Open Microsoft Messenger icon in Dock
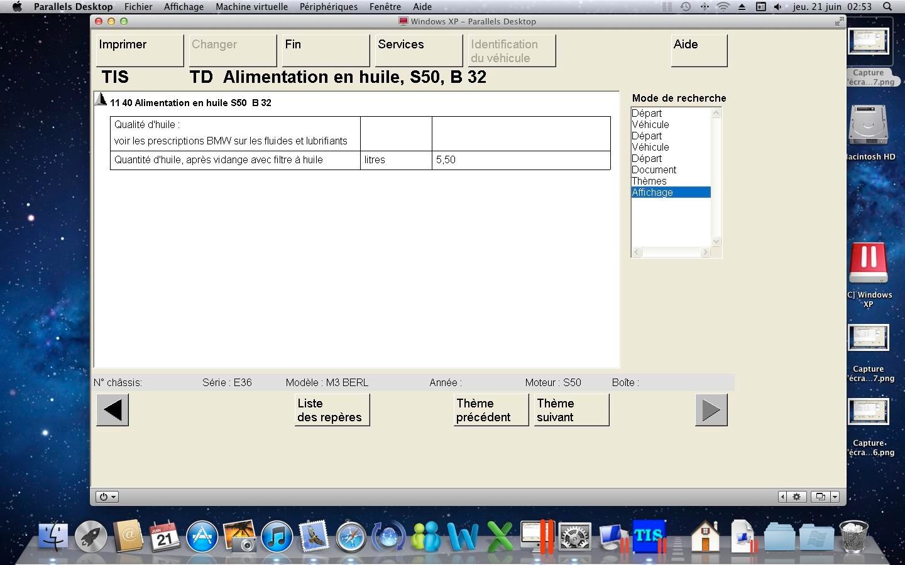 click(425, 537)
